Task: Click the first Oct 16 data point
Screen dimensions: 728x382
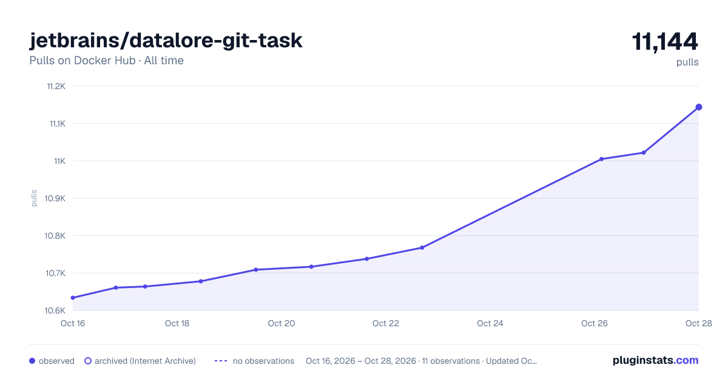Action: click(73, 298)
